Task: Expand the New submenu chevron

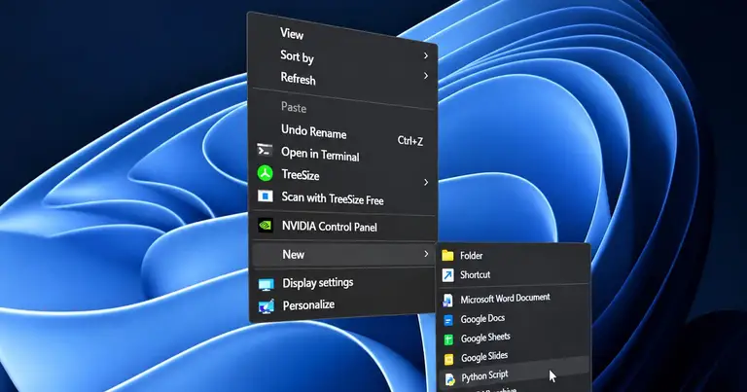Action: [426, 254]
